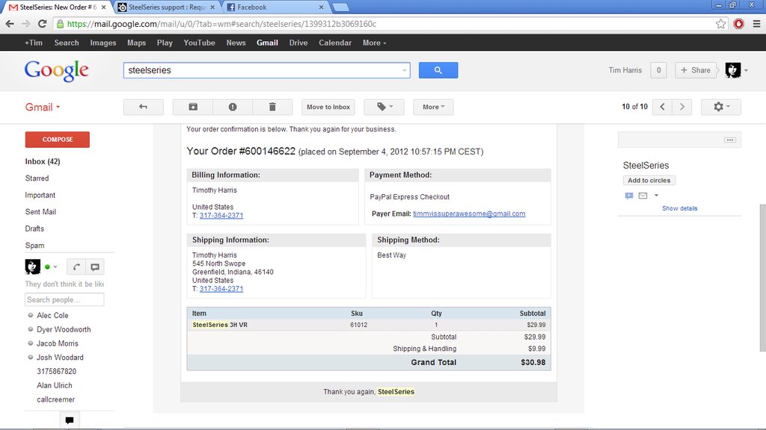Viewport: 766px width, 430px height.
Task: Click Move to Inbox button
Action: coord(328,107)
